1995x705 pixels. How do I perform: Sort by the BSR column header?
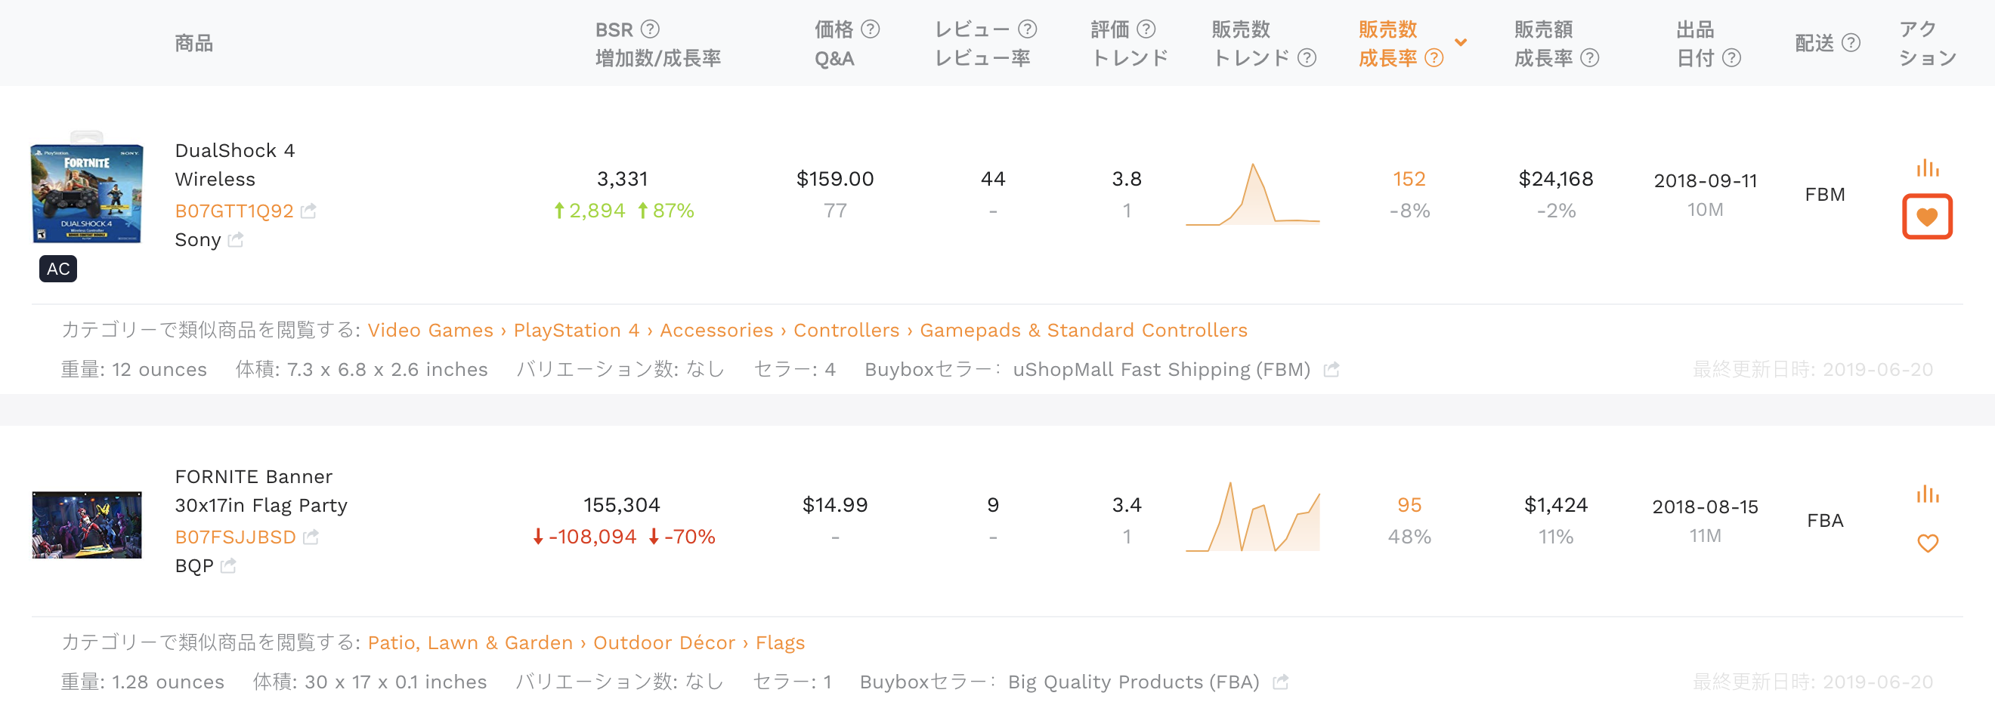pyautogui.click(x=614, y=29)
